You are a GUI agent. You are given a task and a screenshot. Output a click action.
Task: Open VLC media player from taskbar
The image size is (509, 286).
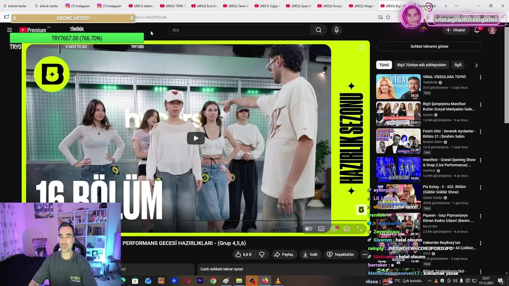(278, 281)
